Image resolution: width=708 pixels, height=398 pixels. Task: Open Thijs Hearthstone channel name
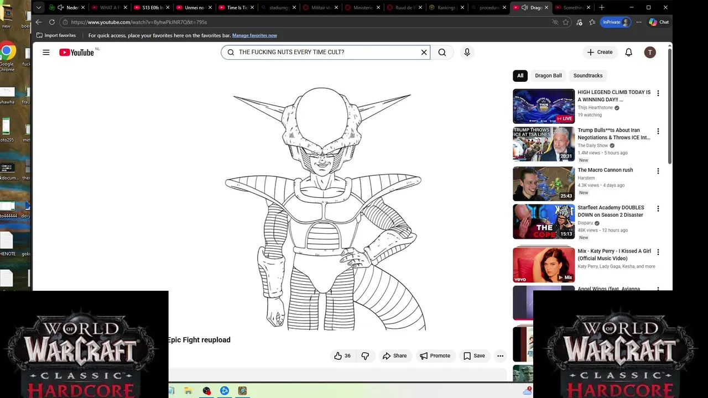[x=595, y=108]
